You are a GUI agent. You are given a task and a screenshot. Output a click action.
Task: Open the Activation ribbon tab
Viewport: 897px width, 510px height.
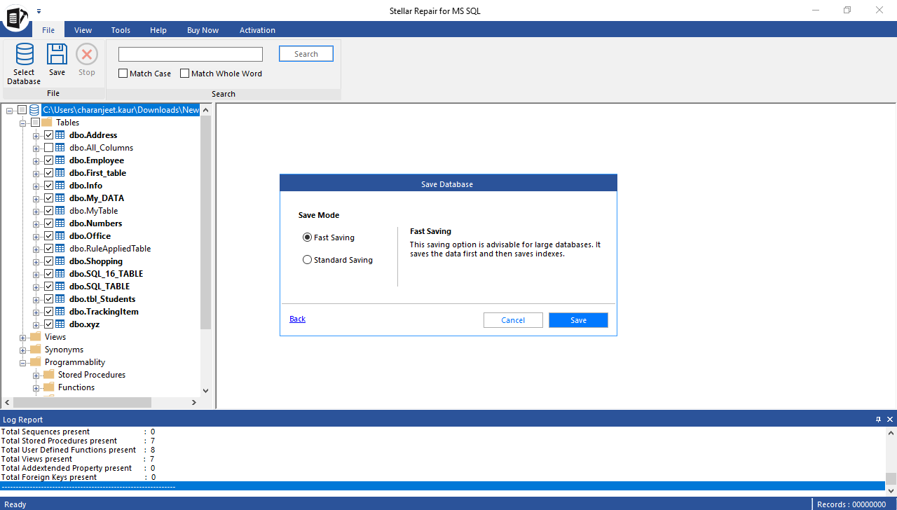tap(258, 30)
